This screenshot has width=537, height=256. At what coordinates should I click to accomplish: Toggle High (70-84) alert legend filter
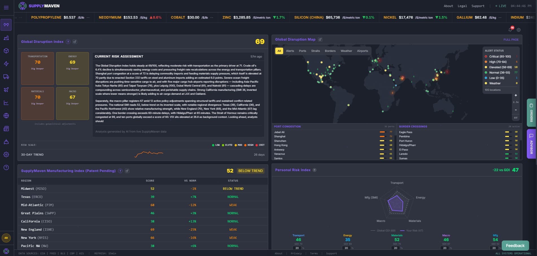(501, 62)
